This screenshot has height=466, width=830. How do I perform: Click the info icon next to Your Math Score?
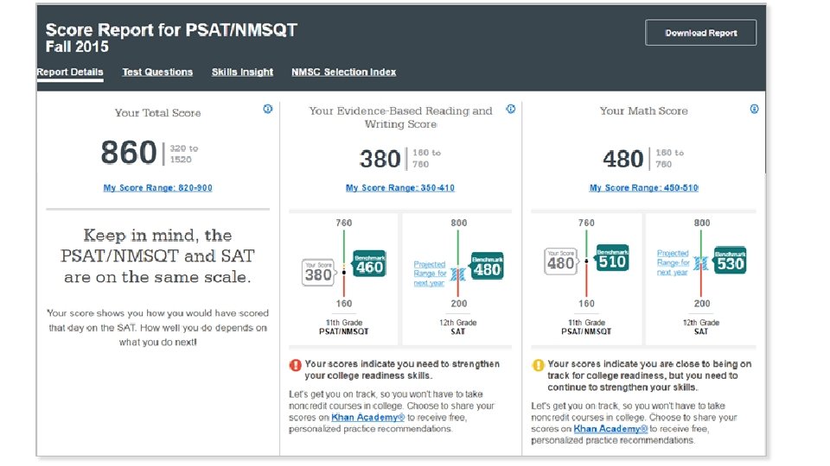tap(754, 109)
